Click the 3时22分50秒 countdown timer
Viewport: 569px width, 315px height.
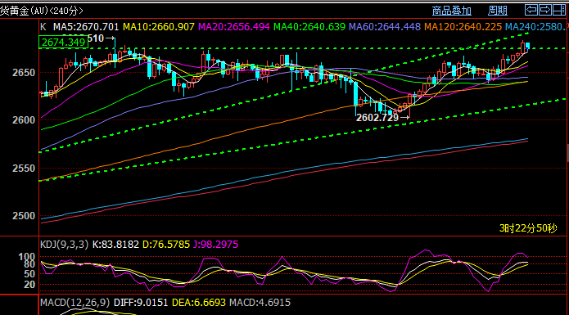[528, 228]
